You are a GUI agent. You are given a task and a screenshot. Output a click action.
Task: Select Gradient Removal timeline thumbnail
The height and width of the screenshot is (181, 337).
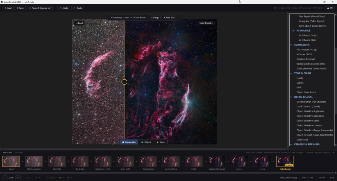tap(217, 161)
